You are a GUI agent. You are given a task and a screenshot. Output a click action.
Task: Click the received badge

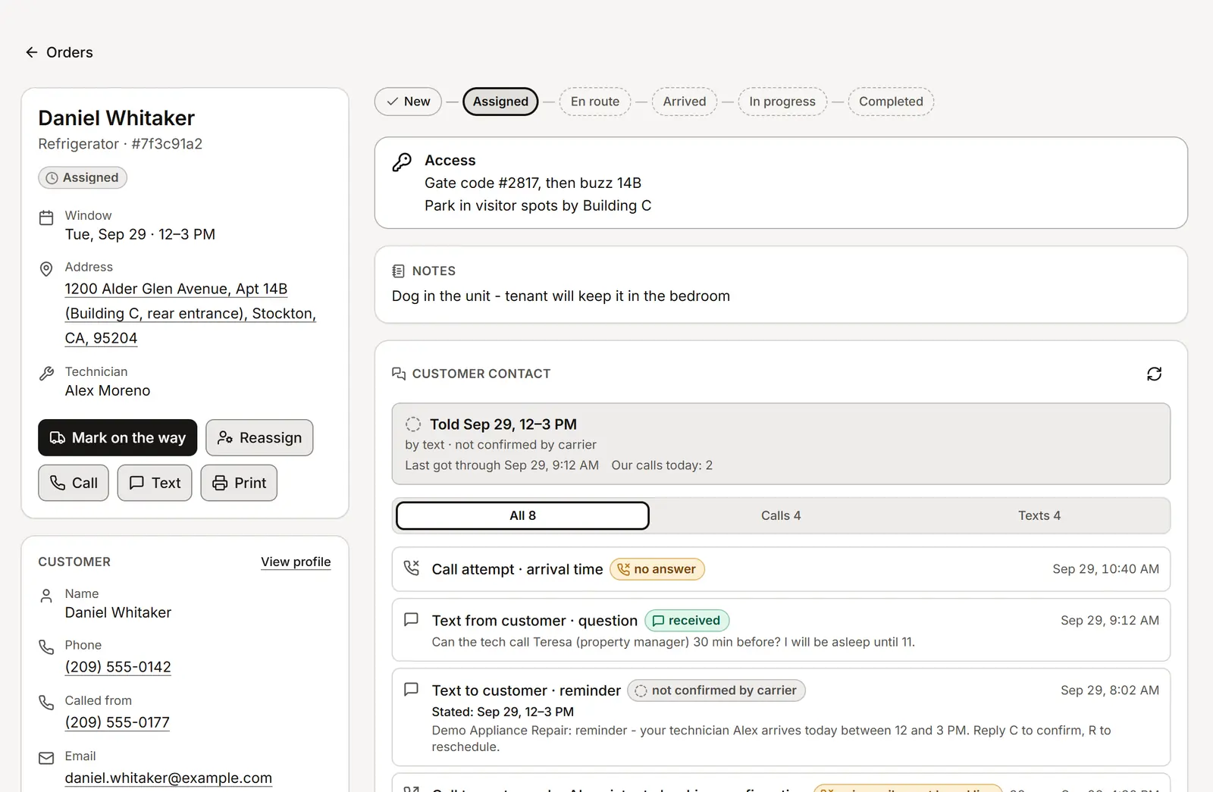(687, 621)
